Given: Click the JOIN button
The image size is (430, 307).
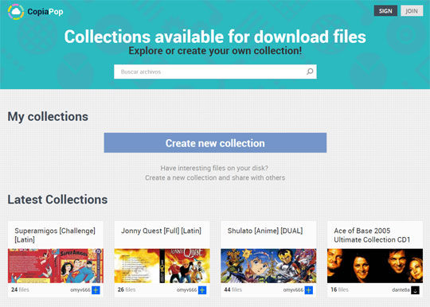Looking at the screenshot, I should 412,11.
